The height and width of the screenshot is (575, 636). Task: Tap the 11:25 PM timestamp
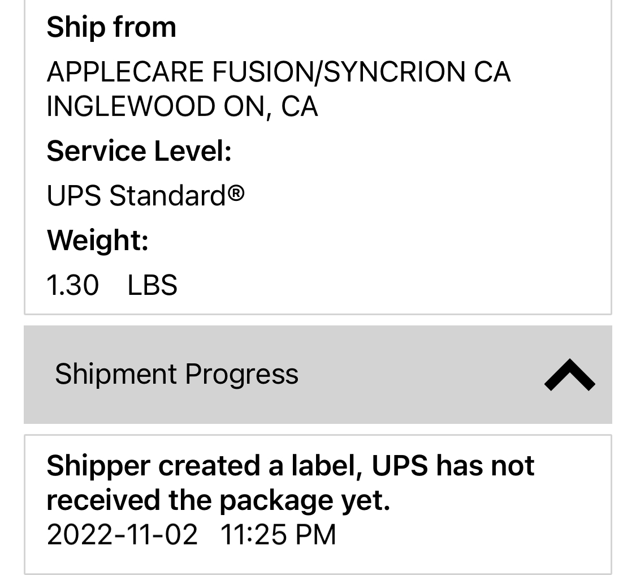coord(278,535)
